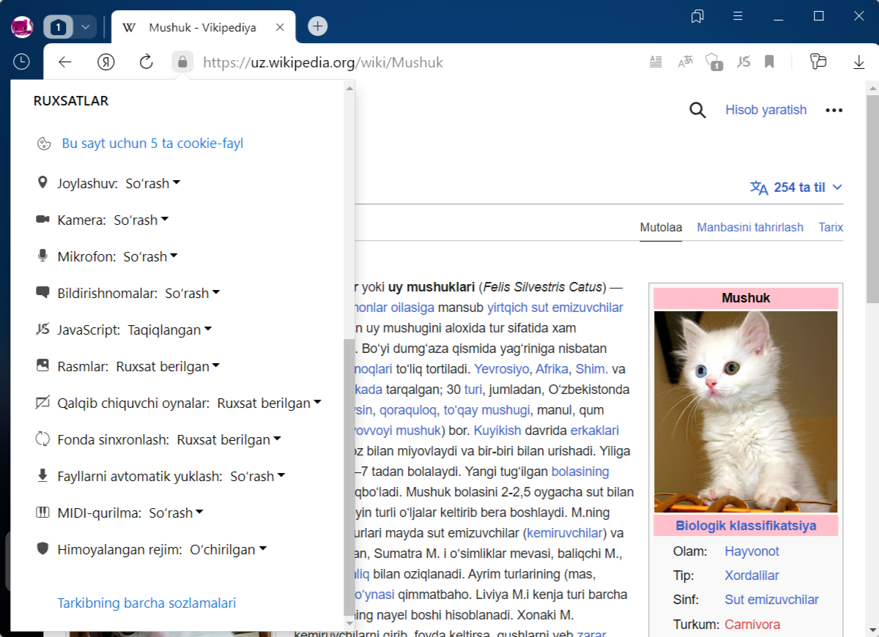Open the Yandex home button

point(106,62)
